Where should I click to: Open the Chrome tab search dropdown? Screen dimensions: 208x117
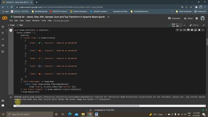pyautogui.click(x=186, y=2)
